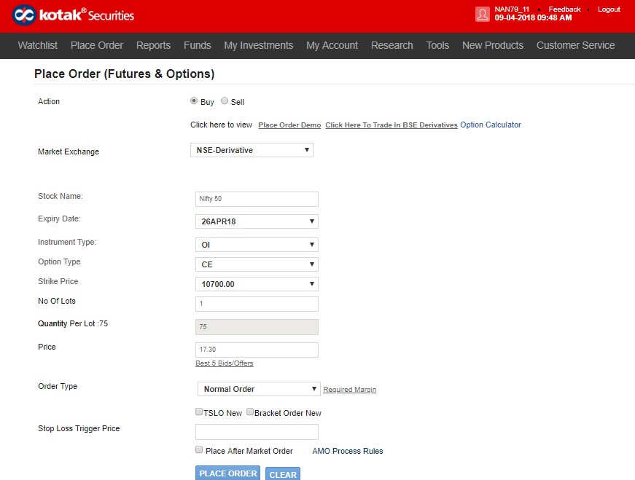This screenshot has width=635, height=480.
Task: Click Here To Trade In BSE Derivatives link
Action: point(391,125)
